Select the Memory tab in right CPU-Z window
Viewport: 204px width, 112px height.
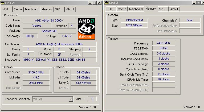point(151,9)
